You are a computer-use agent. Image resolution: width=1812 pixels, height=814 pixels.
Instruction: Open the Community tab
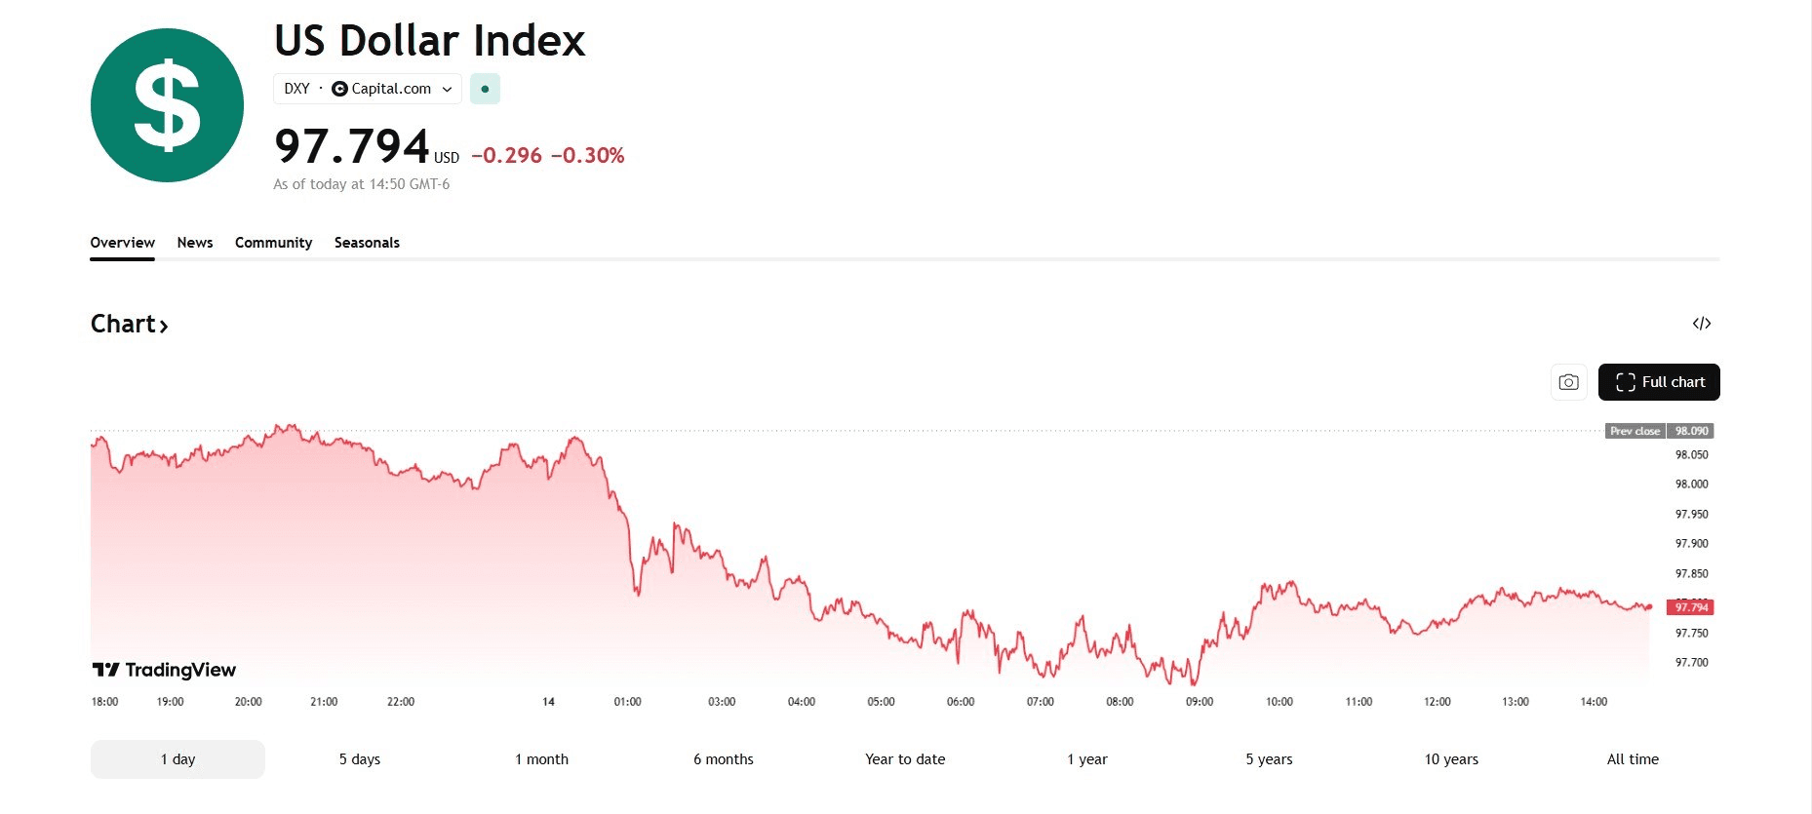pos(273,243)
